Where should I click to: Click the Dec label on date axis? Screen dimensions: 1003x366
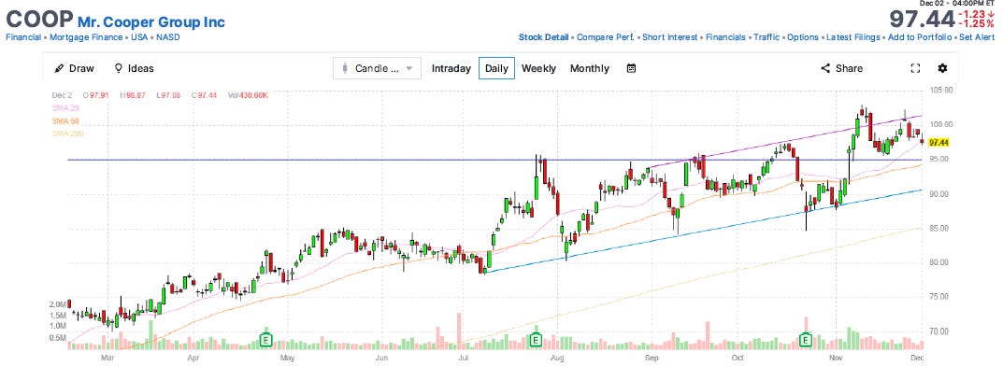pyautogui.click(x=917, y=359)
